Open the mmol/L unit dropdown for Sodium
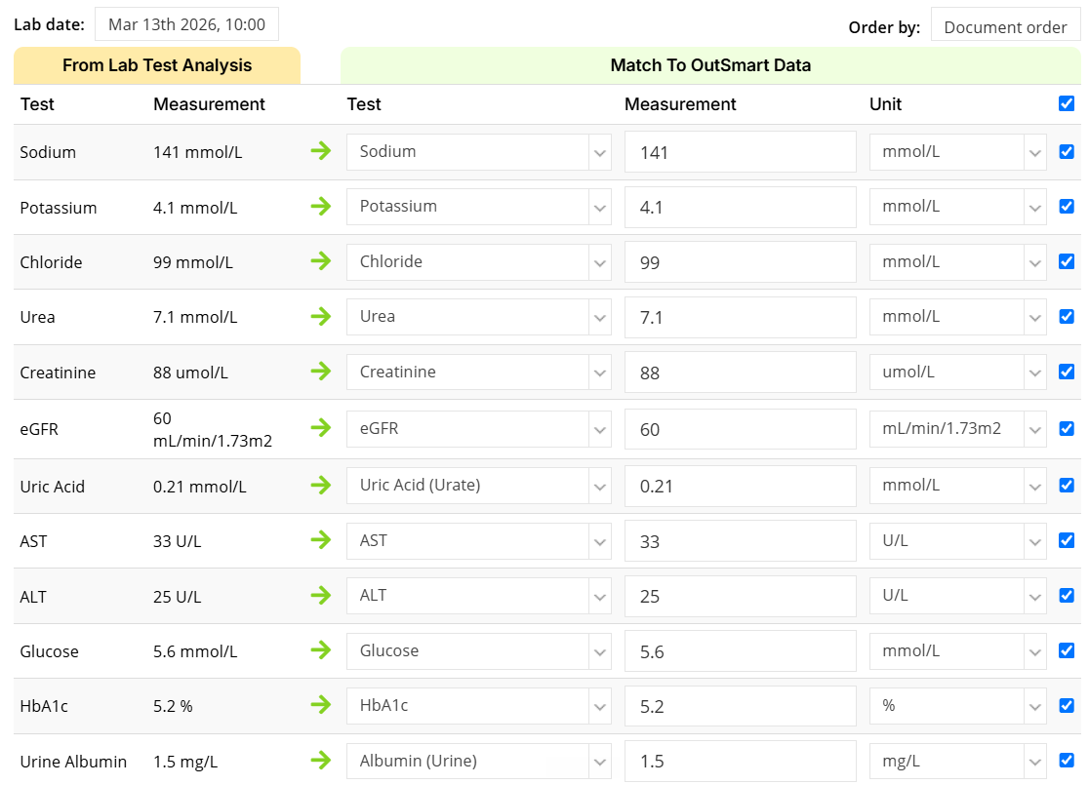This screenshot has height=785, width=1089. 957,152
